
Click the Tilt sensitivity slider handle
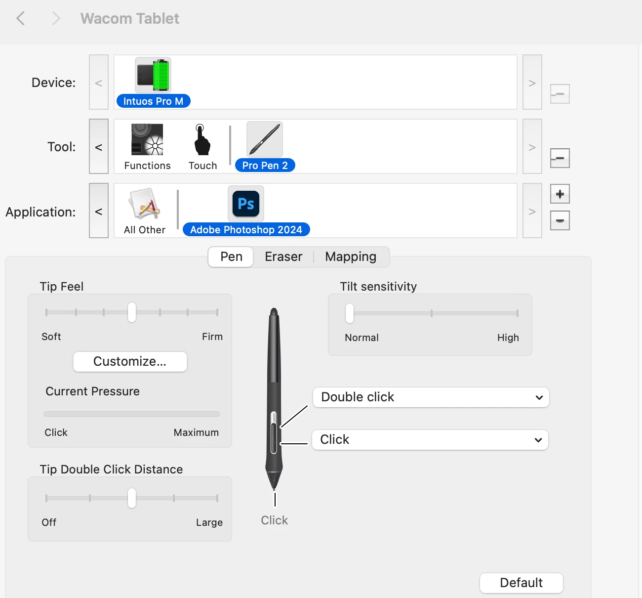350,313
